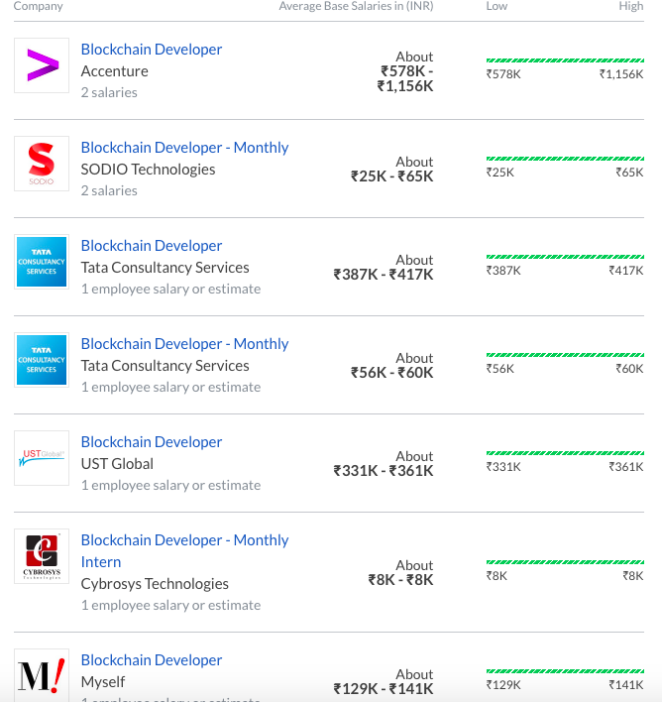Image resolution: width=662 pixels, height=702 pixels.
Task: Open UST Global Blockchain Developer link
Action: (152, 442)
